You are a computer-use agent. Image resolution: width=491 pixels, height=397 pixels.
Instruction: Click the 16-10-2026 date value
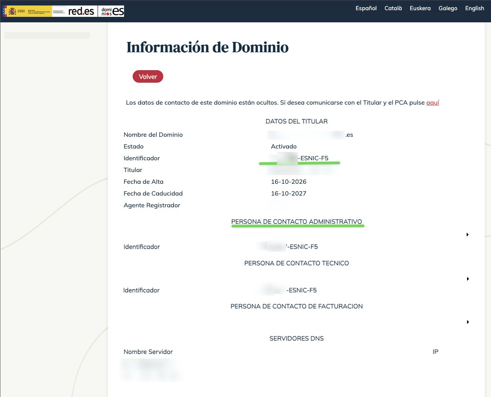point(288,182)
